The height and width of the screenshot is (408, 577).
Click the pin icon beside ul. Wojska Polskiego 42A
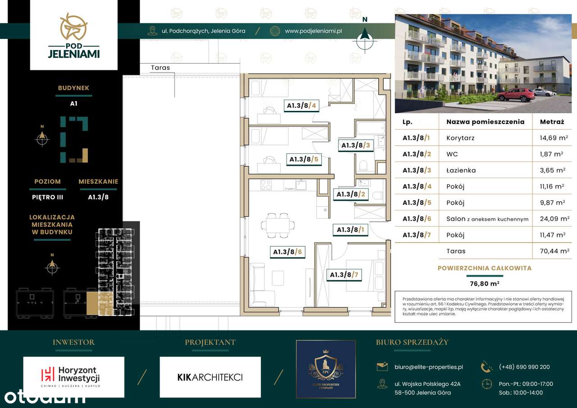(382, 384)
